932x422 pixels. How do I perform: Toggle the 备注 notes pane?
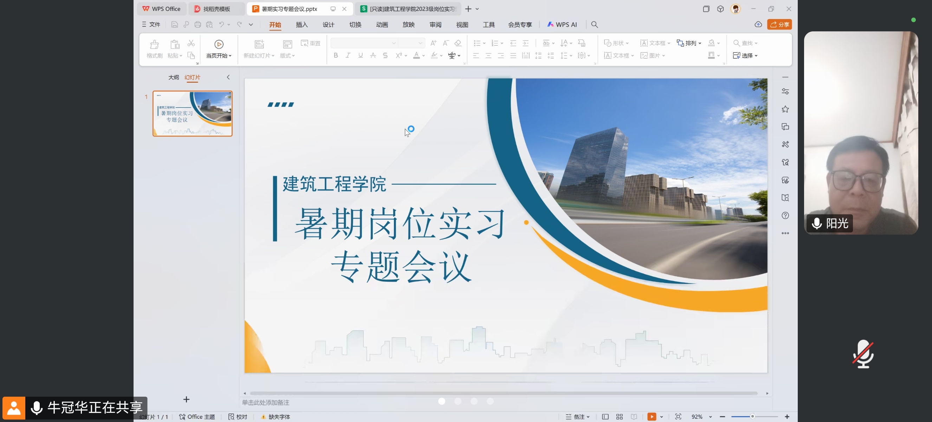pyautogui.click(x=578, y=417)
